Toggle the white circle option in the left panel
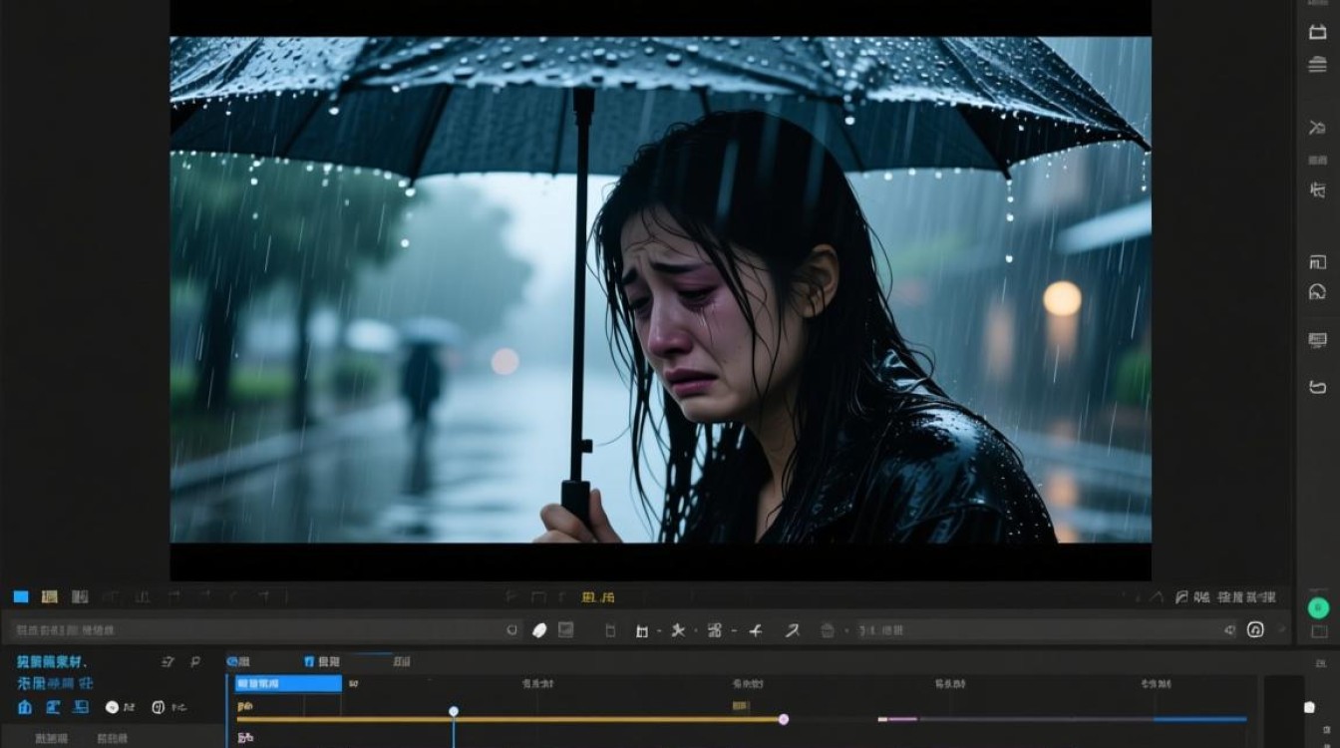This screenshot has width=1340, height=748. 113,707
